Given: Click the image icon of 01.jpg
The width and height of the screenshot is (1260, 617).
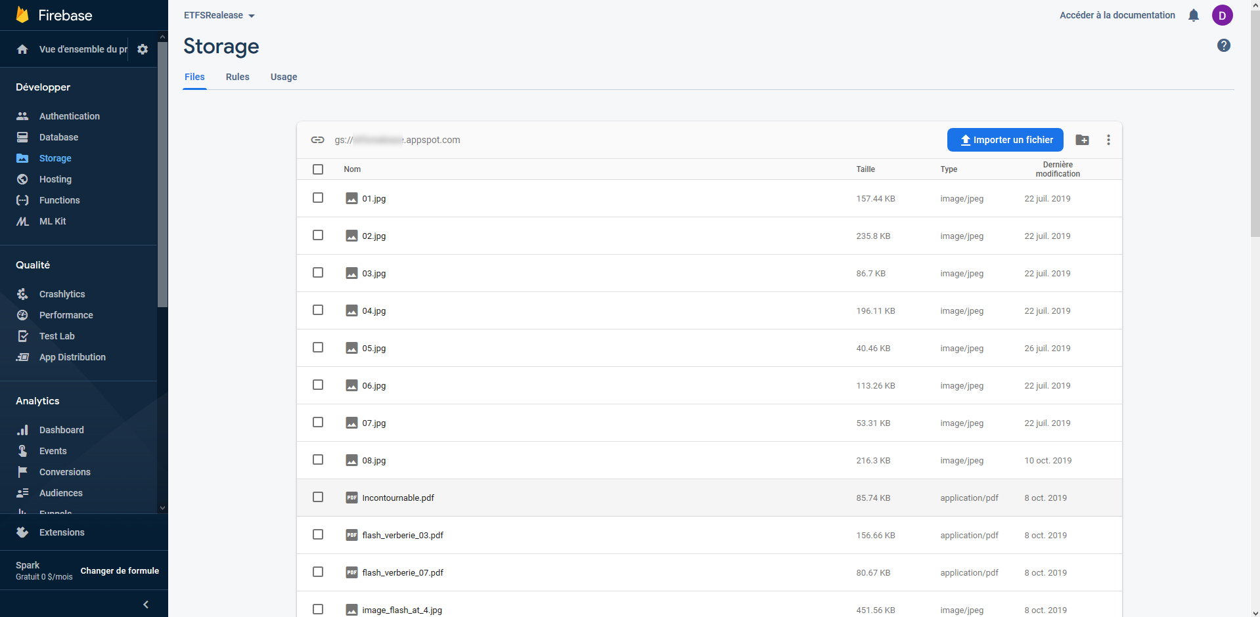Looking at the screenshot, I should tap(352, 198).
